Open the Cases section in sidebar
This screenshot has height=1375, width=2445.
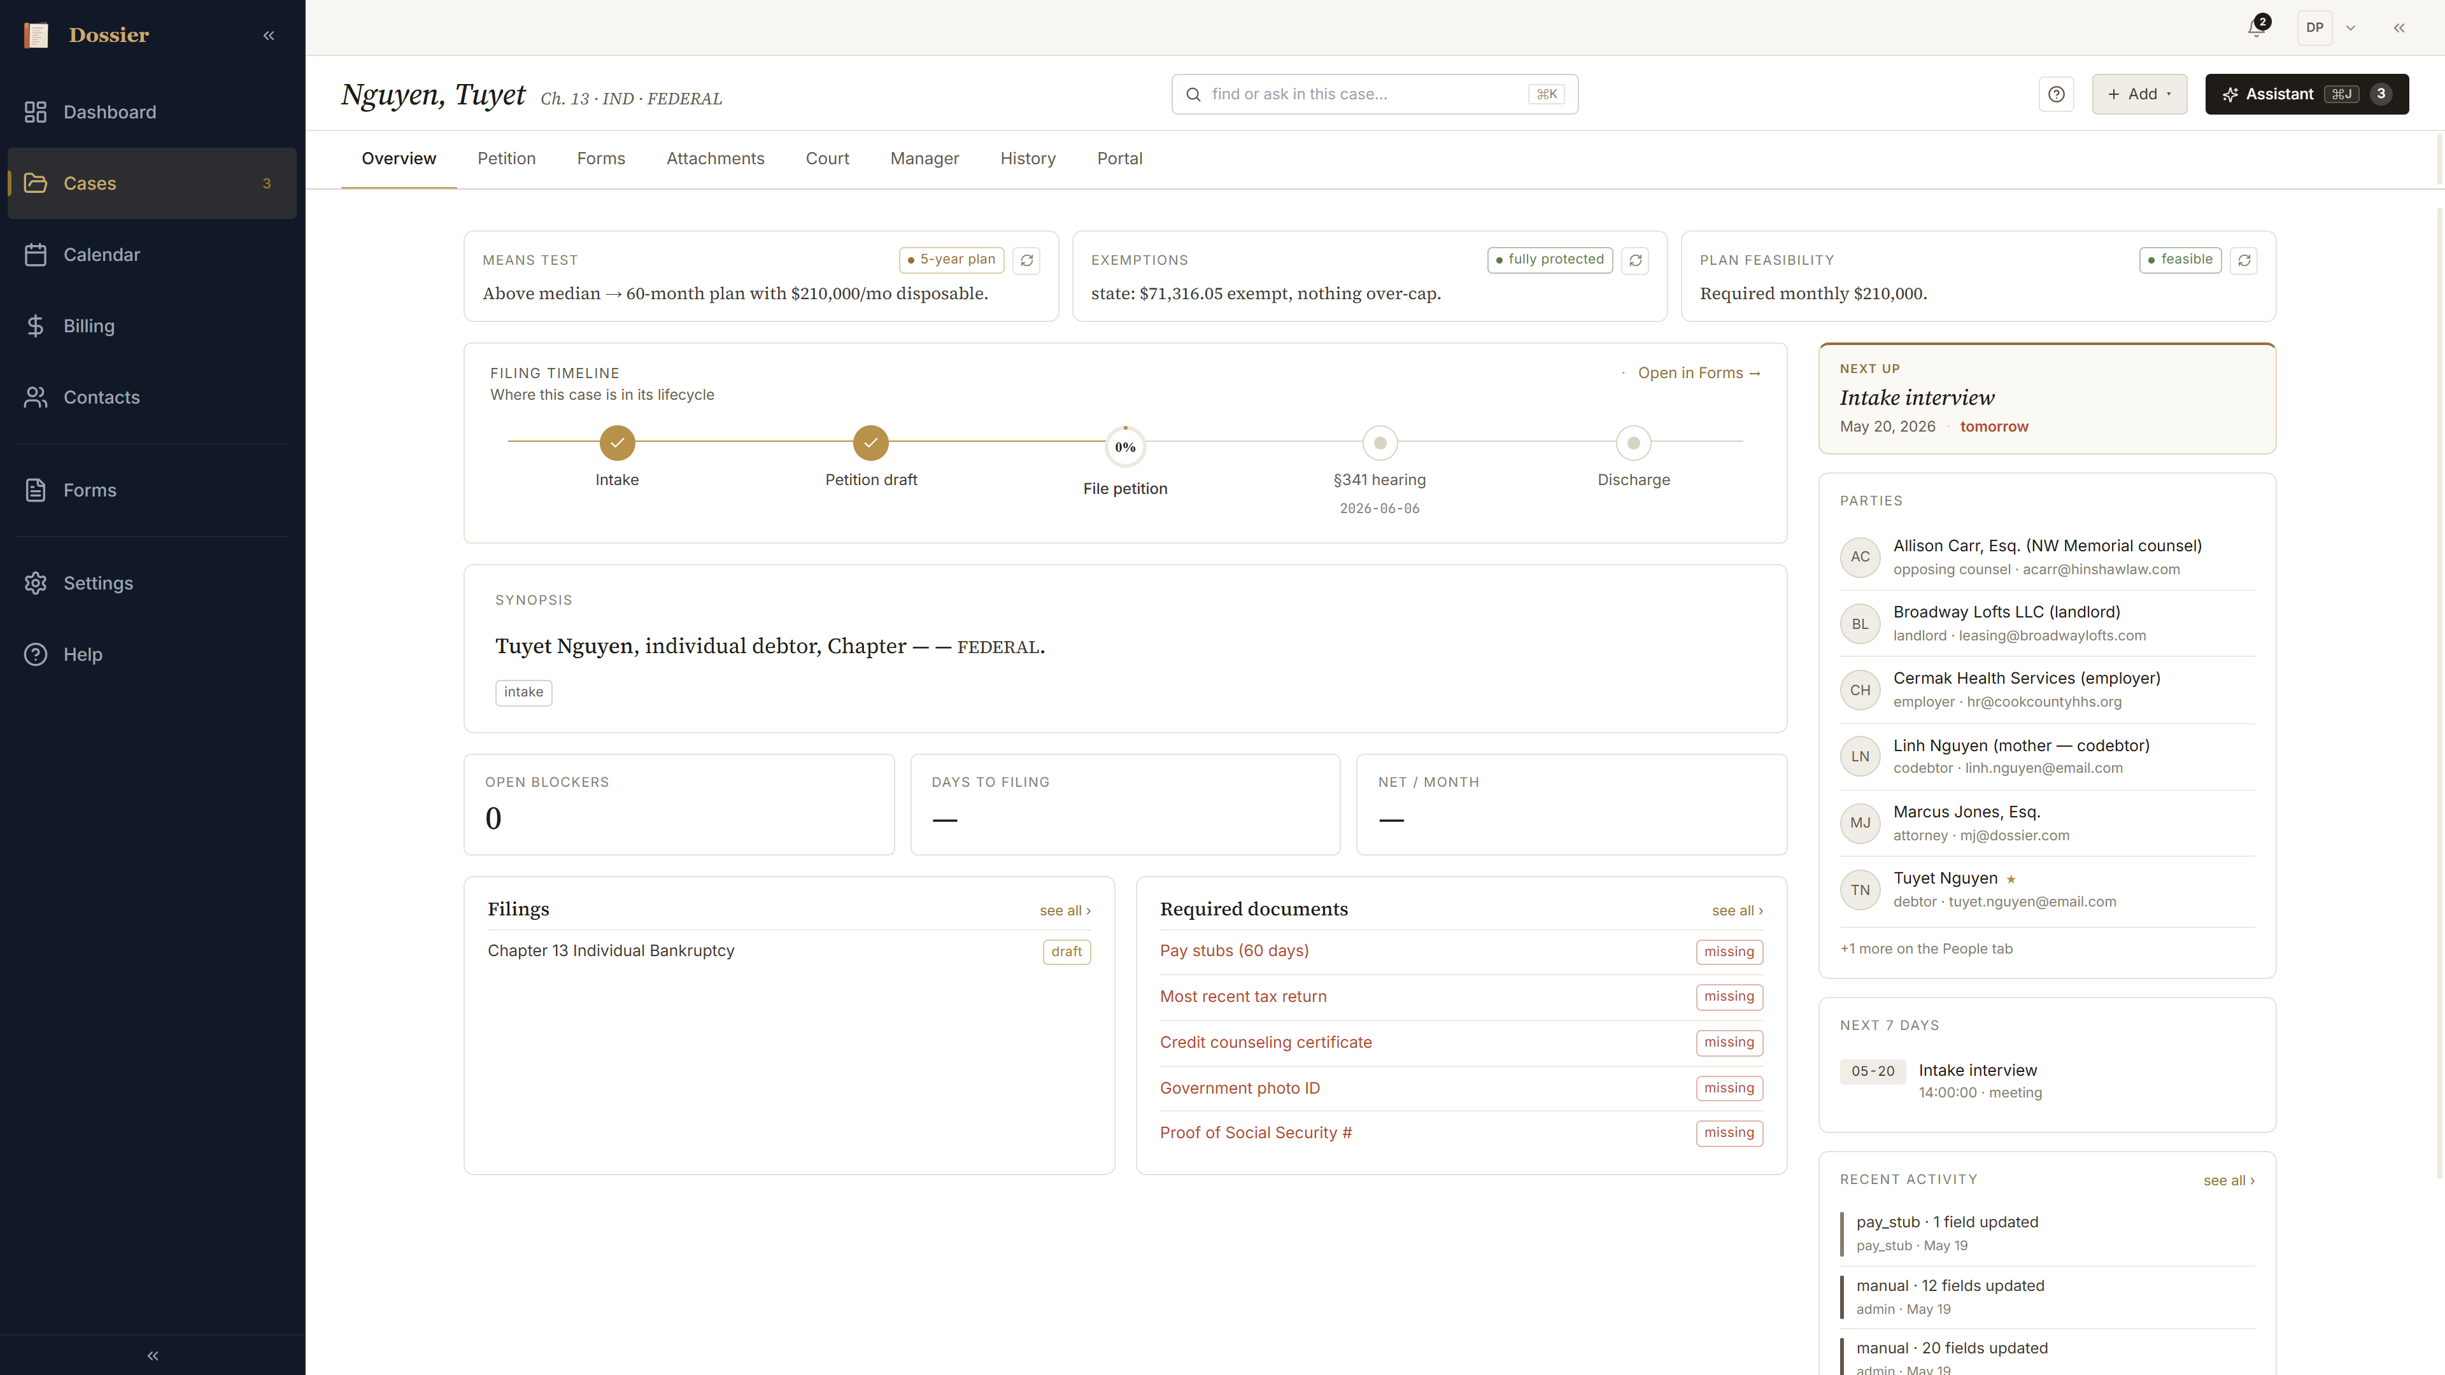pos(152,183)
